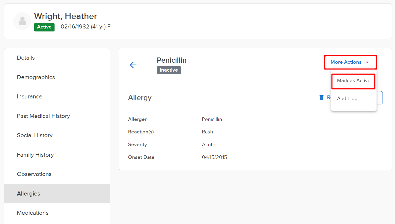Show the Observations section

(x=34, y=174)
